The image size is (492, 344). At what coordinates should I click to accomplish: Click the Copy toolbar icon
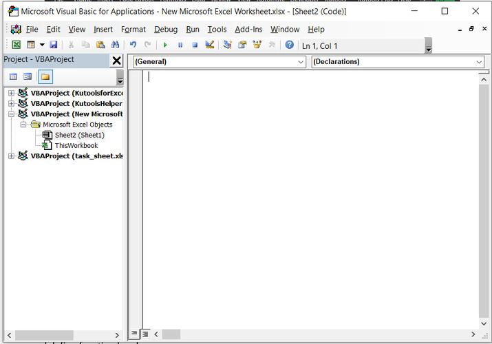85,45
